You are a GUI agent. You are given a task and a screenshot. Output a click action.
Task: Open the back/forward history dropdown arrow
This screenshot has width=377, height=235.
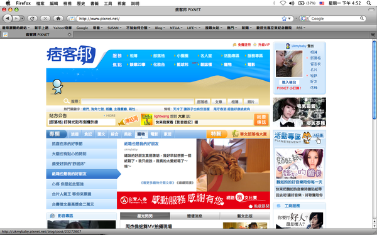tap(22, 18)
